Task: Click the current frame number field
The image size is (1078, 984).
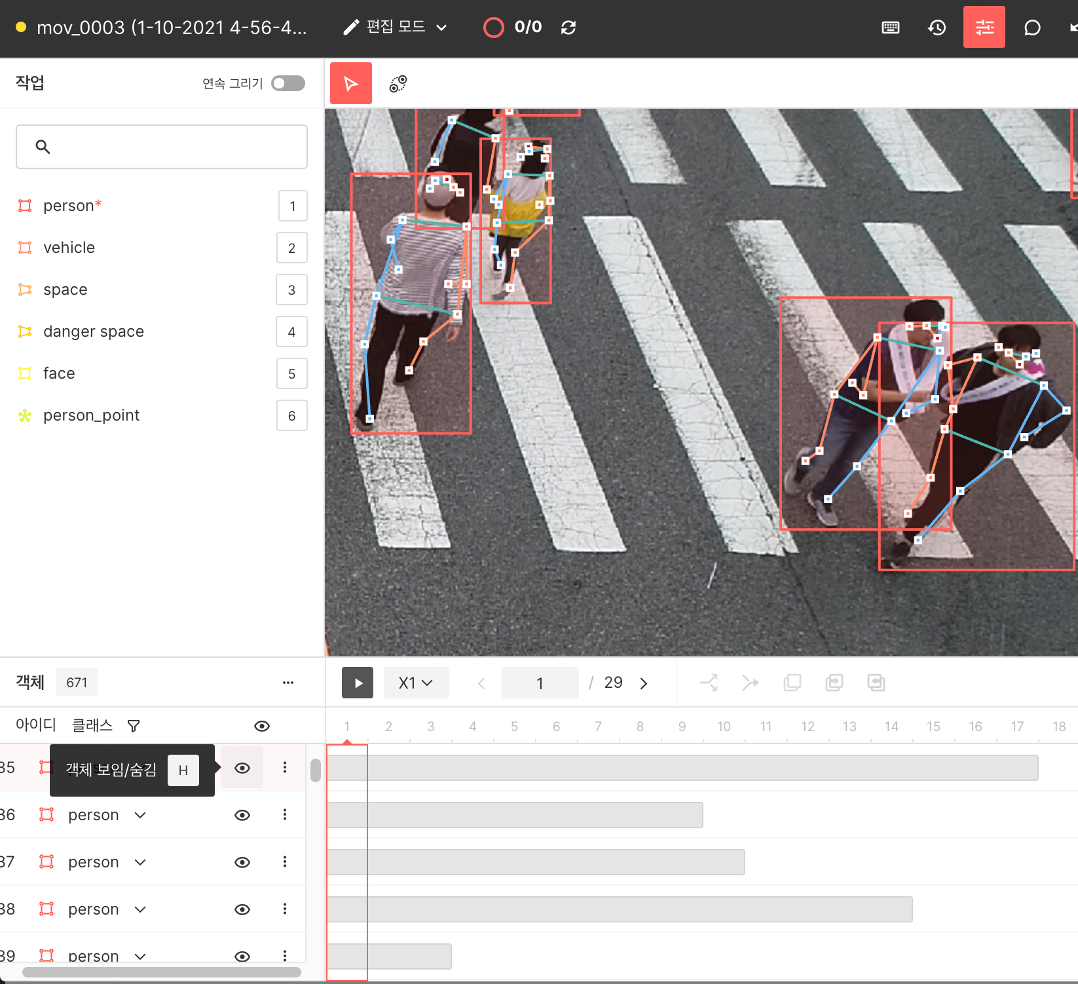Action: (540, 683)
